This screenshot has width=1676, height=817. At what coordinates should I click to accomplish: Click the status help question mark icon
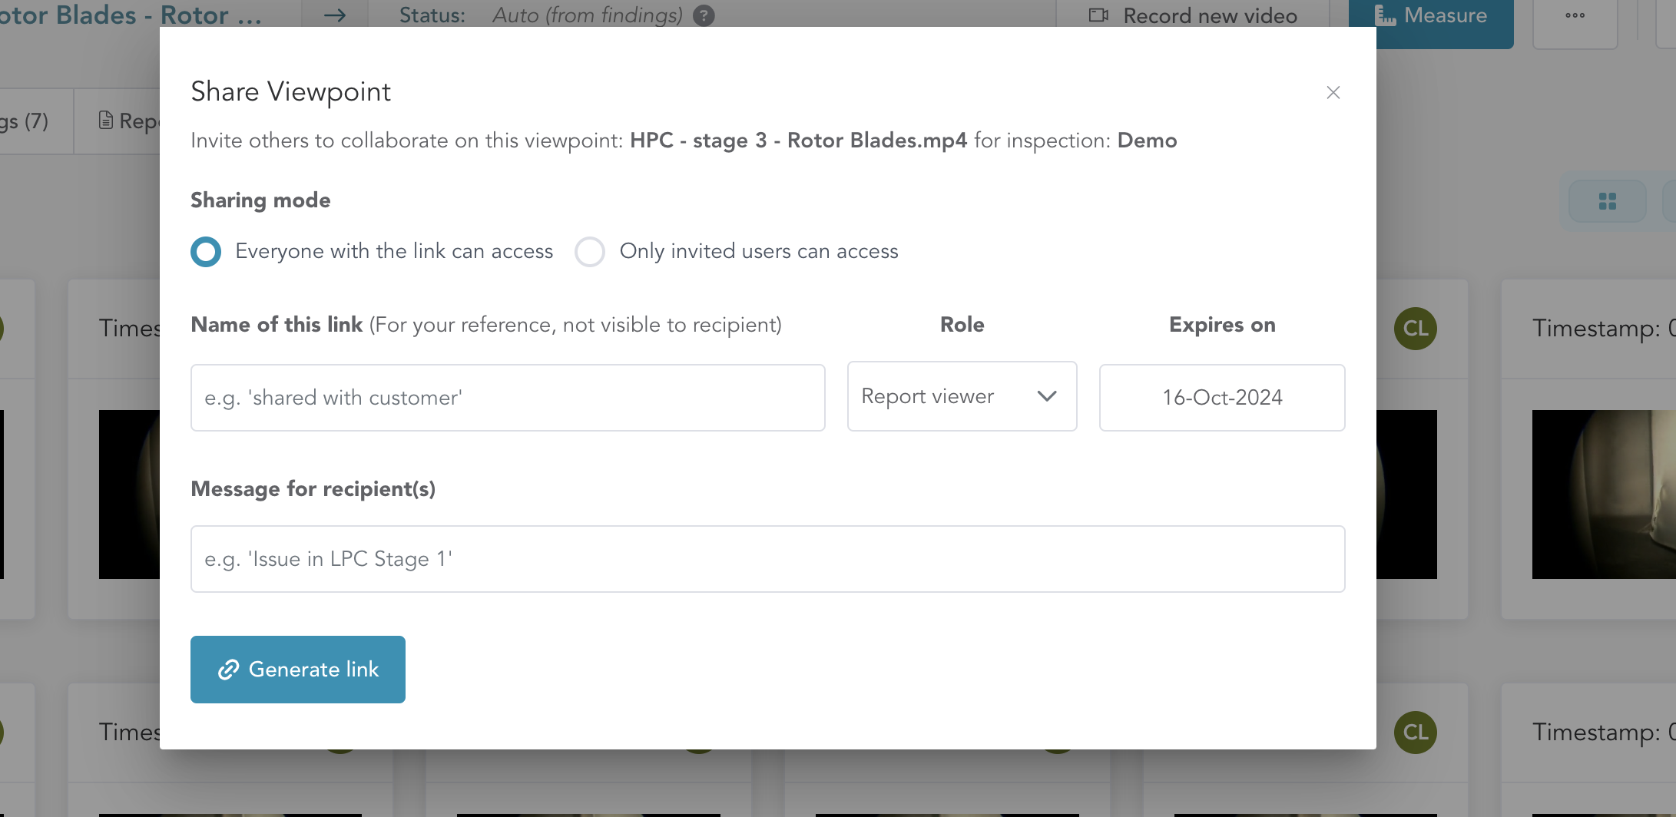pyautogui.click(x=704, y=15)
